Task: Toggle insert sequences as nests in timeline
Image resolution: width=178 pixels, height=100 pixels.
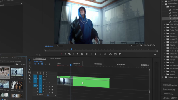Action: pos(35,64)
